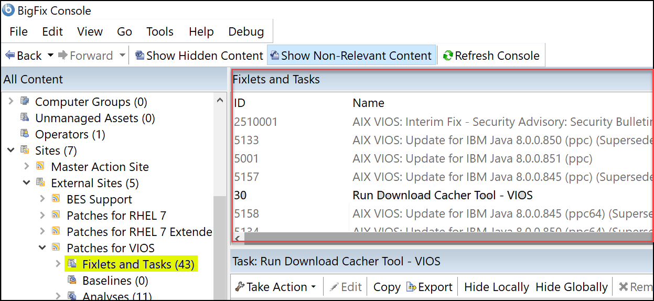Click the BigFix Console app icon
Image resolution: width=654 pixels, height=301 pixels.
[8, 10]
